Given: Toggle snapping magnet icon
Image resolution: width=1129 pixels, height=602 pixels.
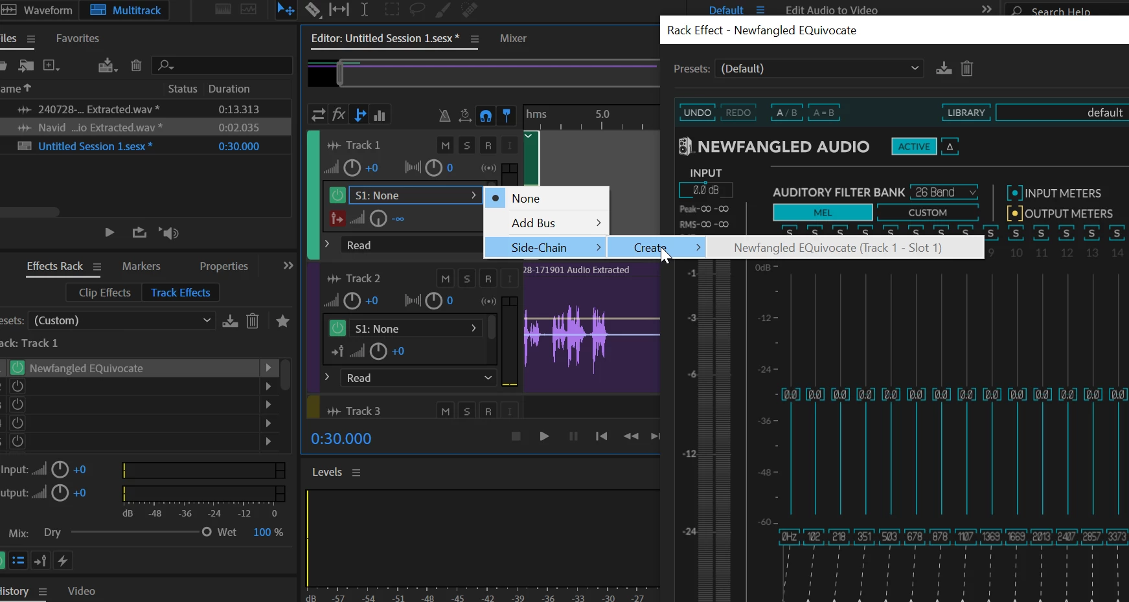Looking at the screenshot, I should point(486,115).
